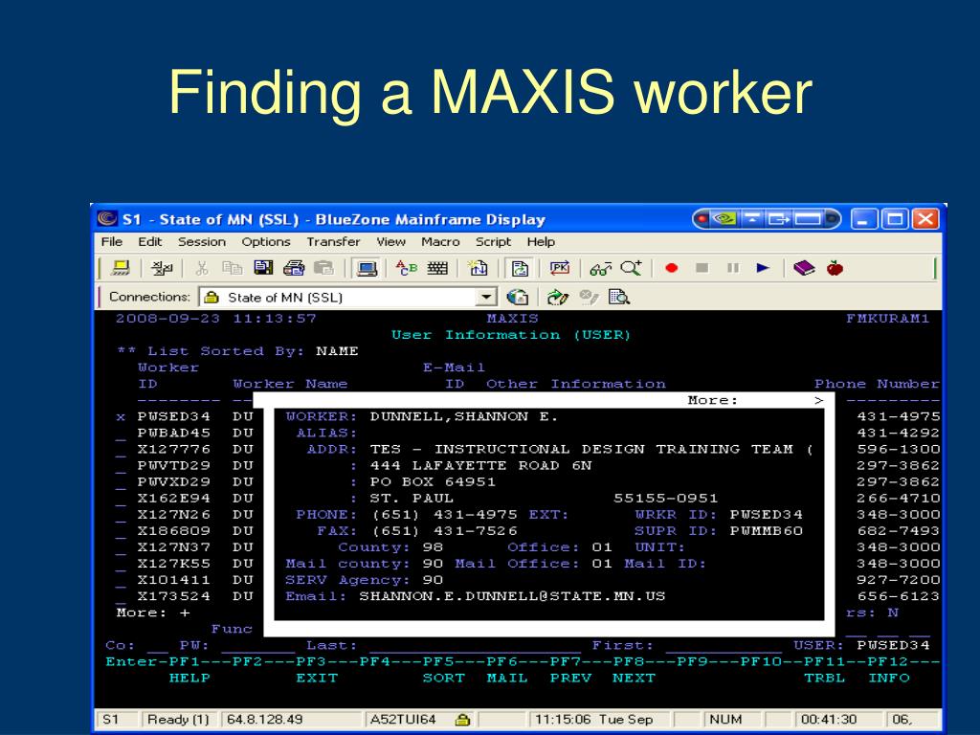980x735 pixels.
Task: Click the macro pause icon
Action: pyautogui.click(x=733, y=268)
